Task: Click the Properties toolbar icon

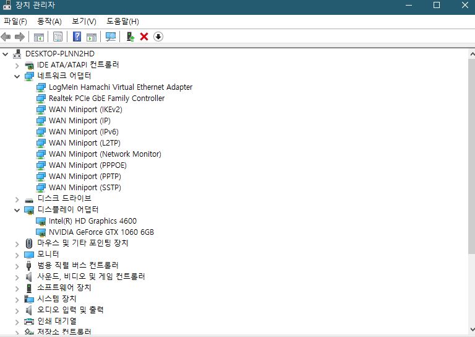Action: [x=58, y=37]
